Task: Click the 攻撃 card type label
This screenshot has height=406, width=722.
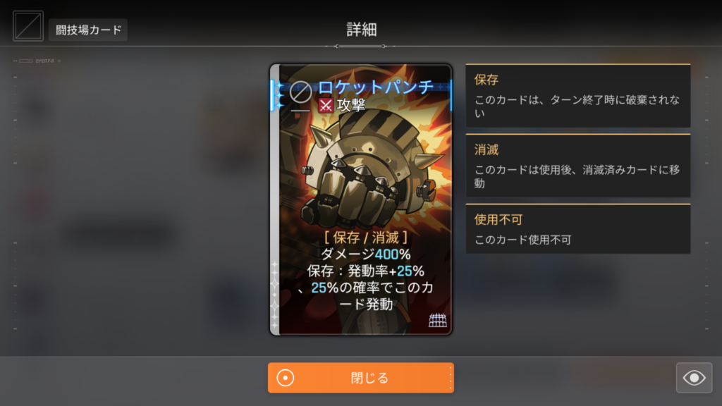Action: 351,106
